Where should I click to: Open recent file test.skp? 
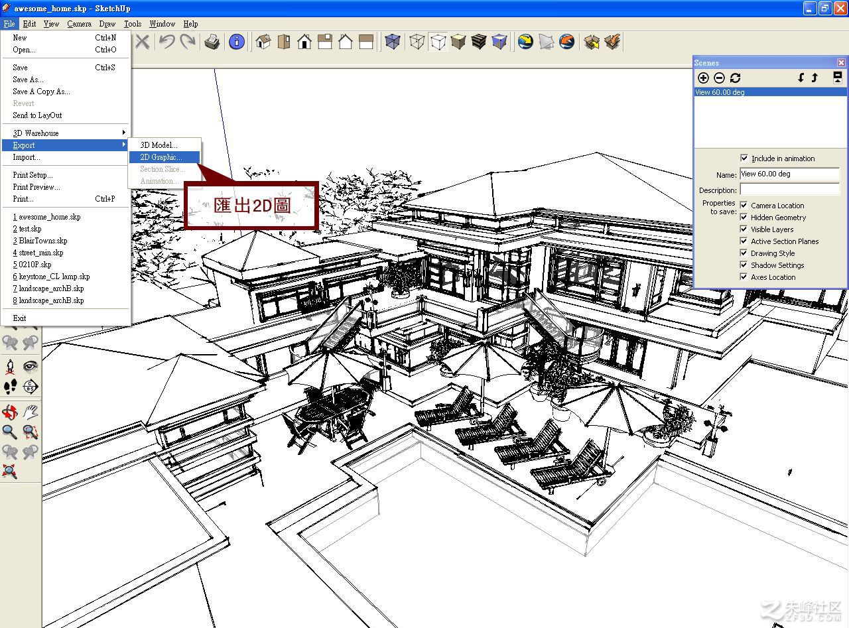pos(65,229)
